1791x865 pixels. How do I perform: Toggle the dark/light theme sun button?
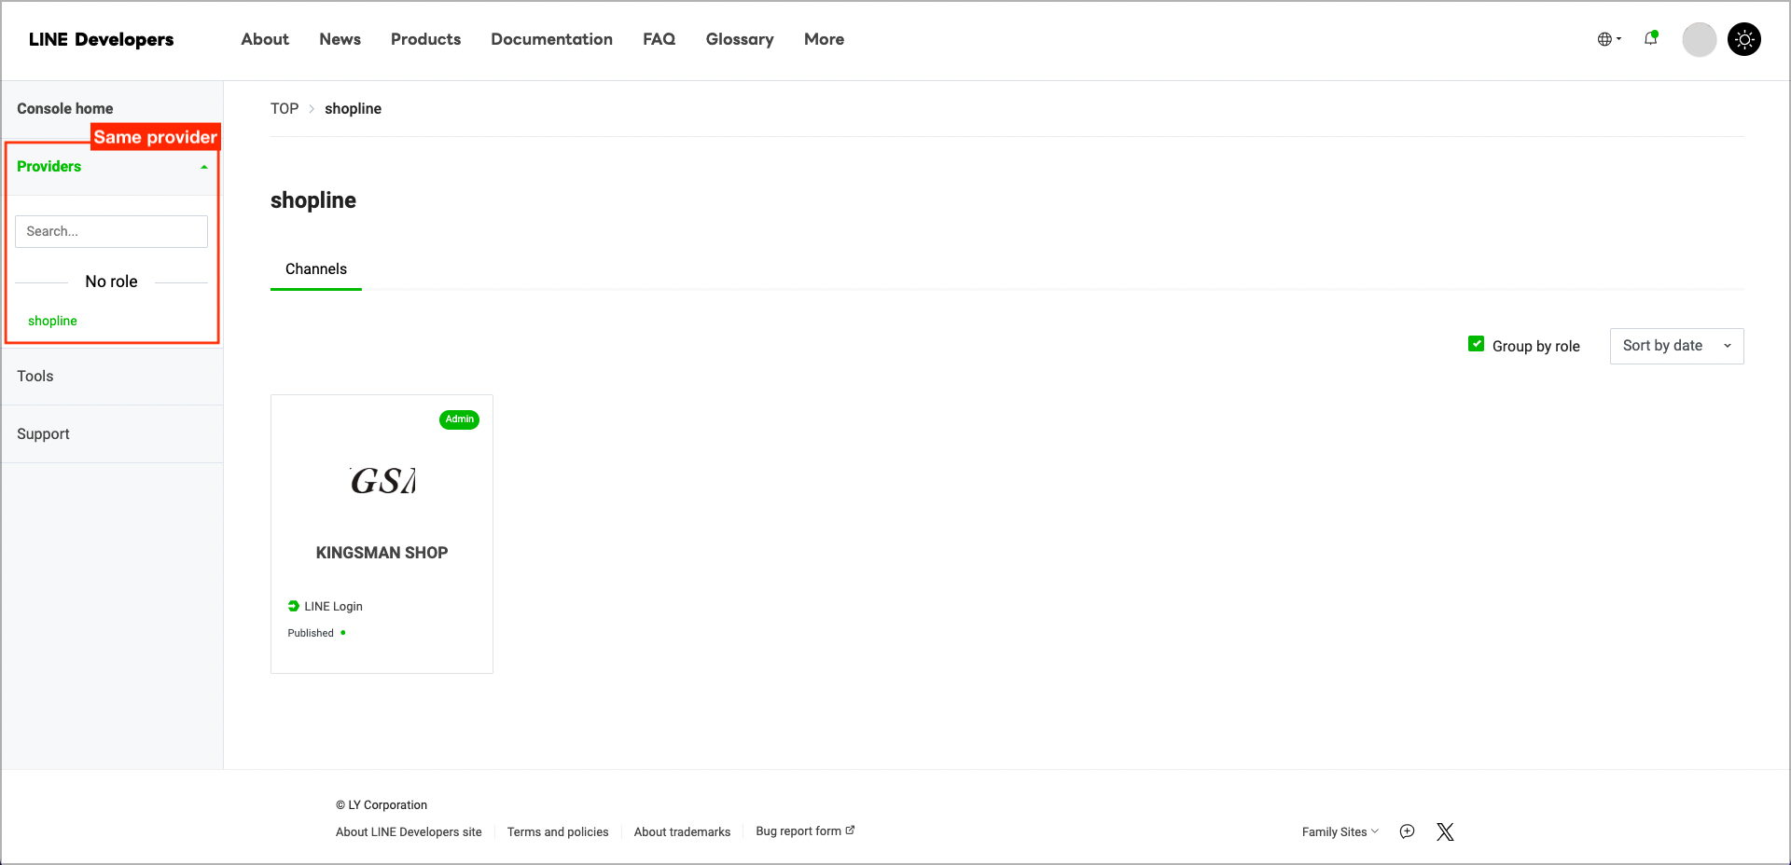[1743, 39]
